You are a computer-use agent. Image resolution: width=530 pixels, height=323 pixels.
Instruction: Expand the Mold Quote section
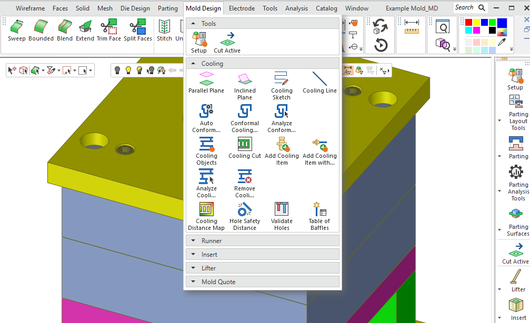(263, 282)
